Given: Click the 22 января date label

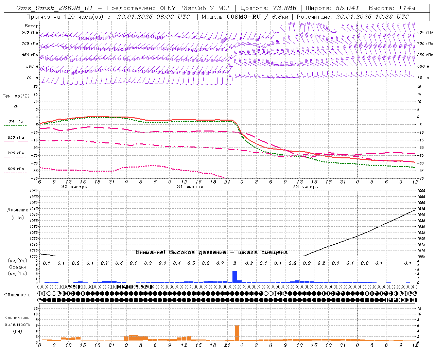Looking at the screenshot, I should click(306, 187).
